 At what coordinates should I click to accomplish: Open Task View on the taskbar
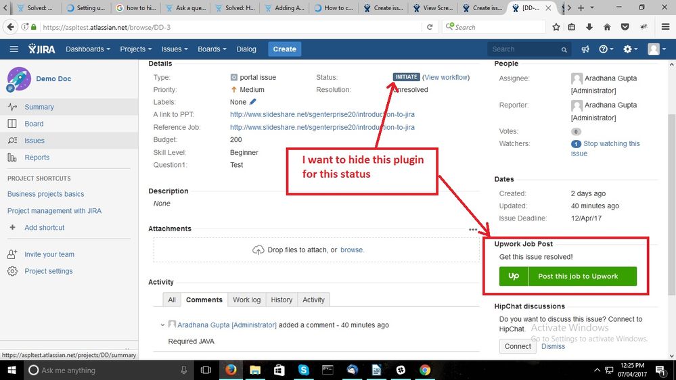pos(206,370)
